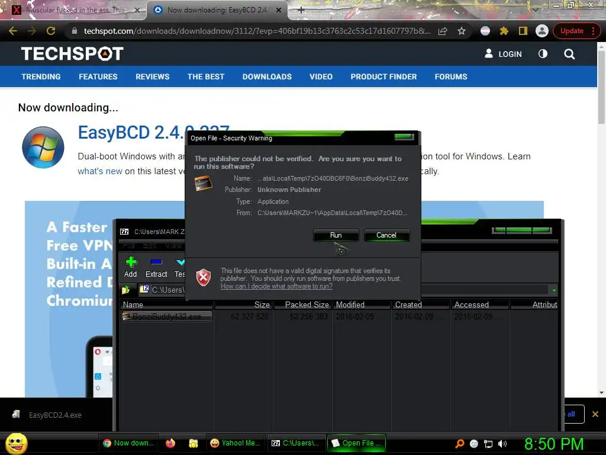Open the FORUMS nav item
The height and width of the screenshot is (455, 606).
(451, 76)
